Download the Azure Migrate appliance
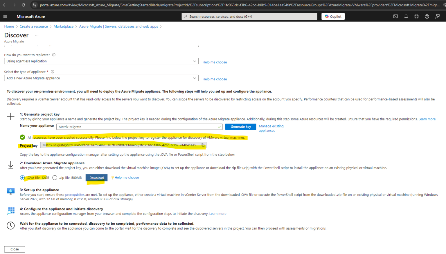Screen dimensions: 446x254 point(96,177)
